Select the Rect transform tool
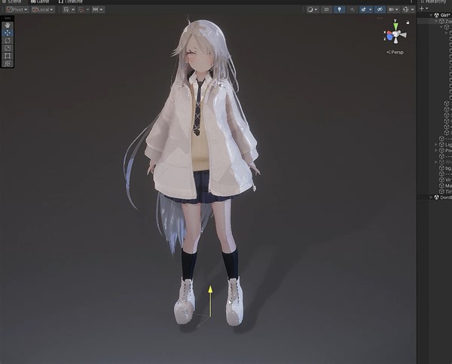Screen dimensions: 452x364 (8, 56)
